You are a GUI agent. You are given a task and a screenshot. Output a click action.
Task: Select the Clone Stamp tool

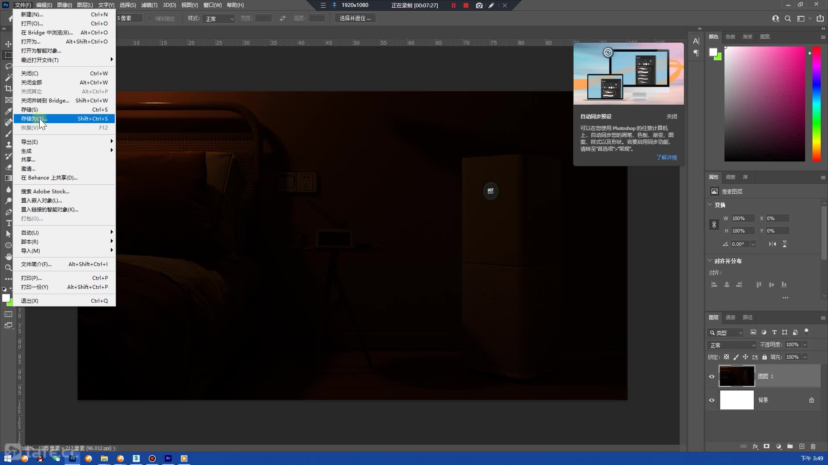8,145
